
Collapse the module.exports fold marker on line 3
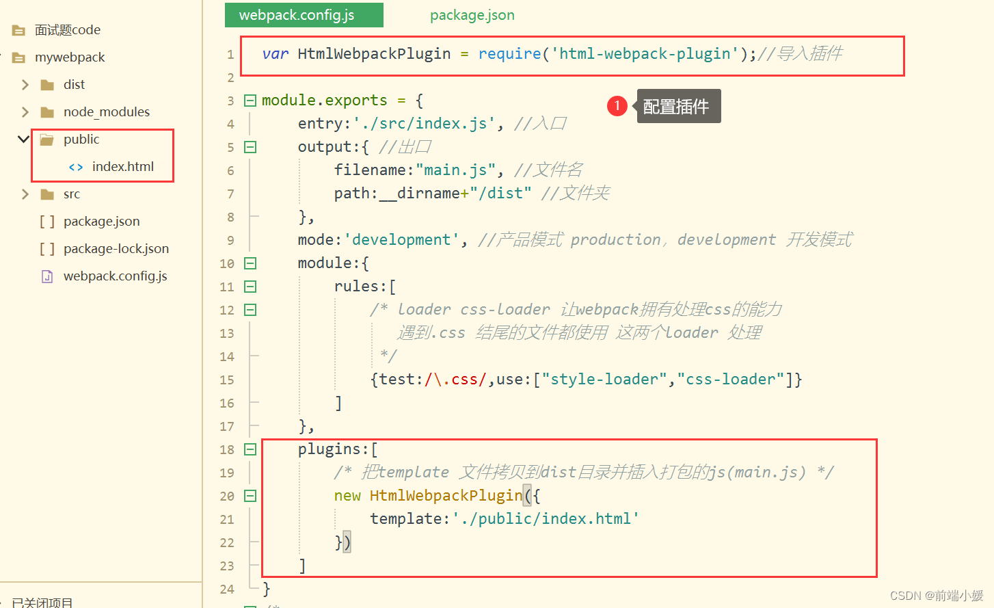250,101
